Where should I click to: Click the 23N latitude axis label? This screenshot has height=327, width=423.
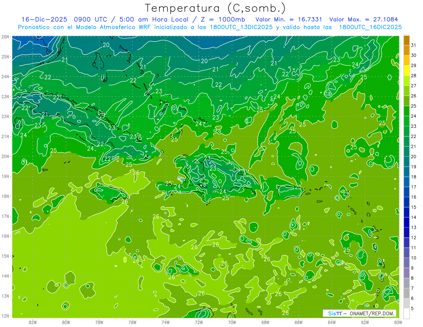[5, 97]
